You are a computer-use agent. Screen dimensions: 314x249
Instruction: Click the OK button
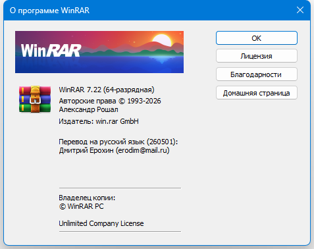[x=257, y=38]
